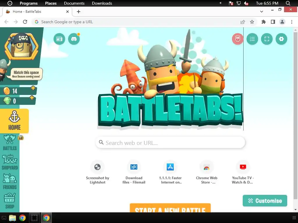Image resolution: width=298 pixels, height=223 pixels.
Task: Expand the tab search chevron
Action: [x=262, y=12]
